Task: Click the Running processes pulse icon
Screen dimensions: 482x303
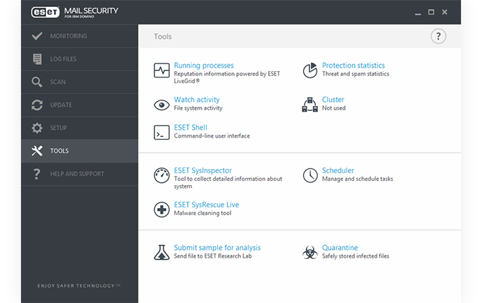Action: click(161, 71)
